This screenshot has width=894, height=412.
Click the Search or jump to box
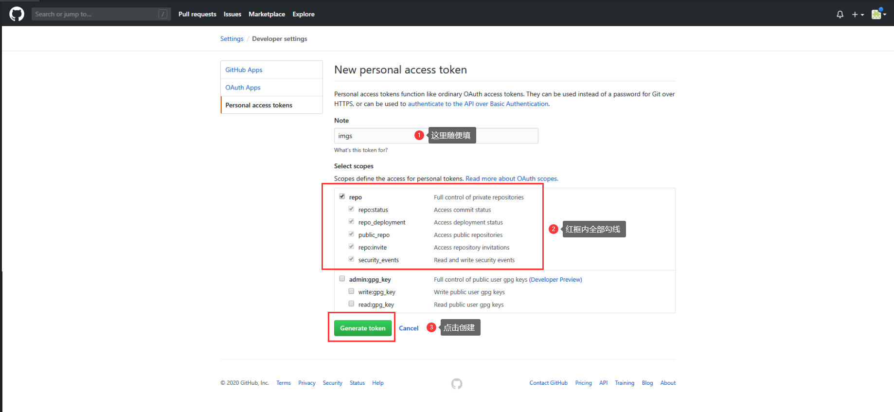click(95, 14)
